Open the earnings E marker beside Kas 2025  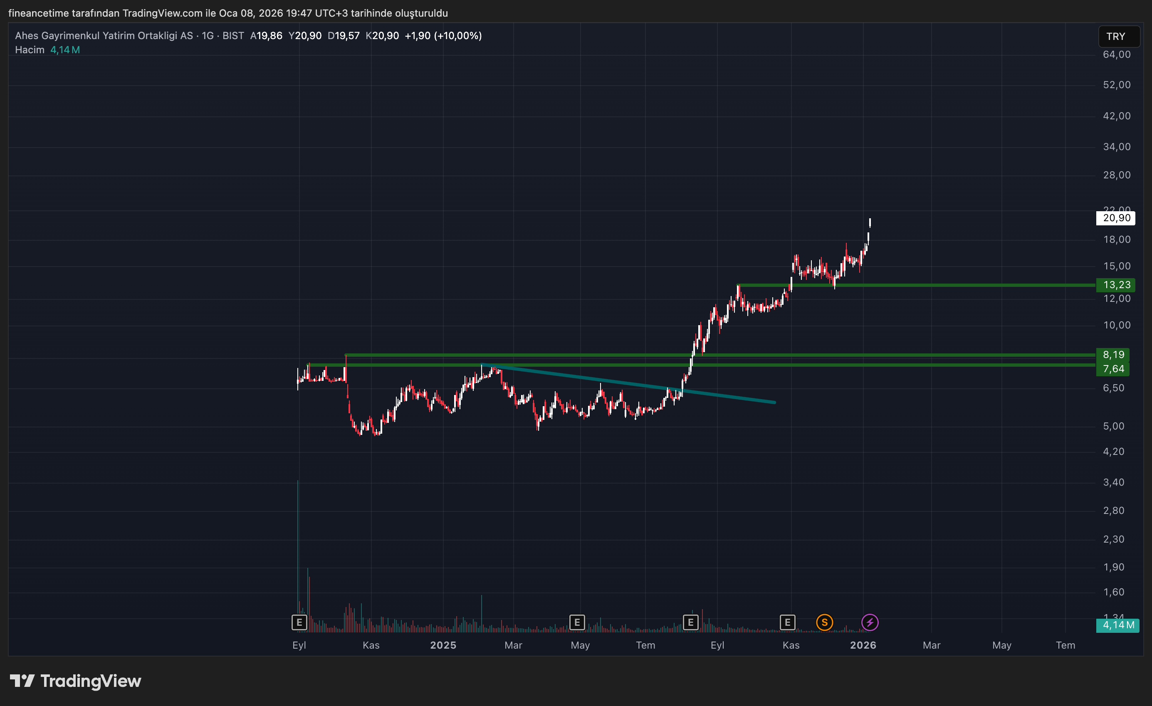(x=787, y=622)
